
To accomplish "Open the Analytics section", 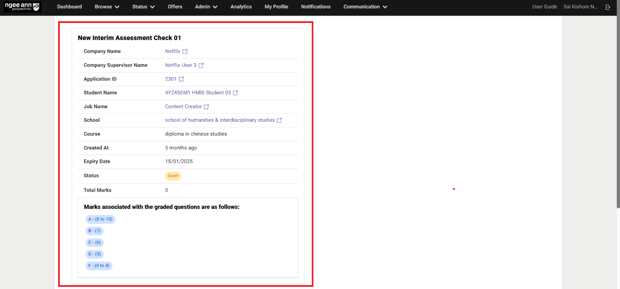I will (x=241, y=6).
